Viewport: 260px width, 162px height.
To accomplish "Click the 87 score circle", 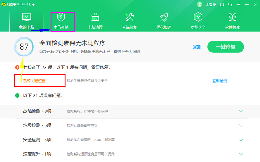I will tap(24, 47).
